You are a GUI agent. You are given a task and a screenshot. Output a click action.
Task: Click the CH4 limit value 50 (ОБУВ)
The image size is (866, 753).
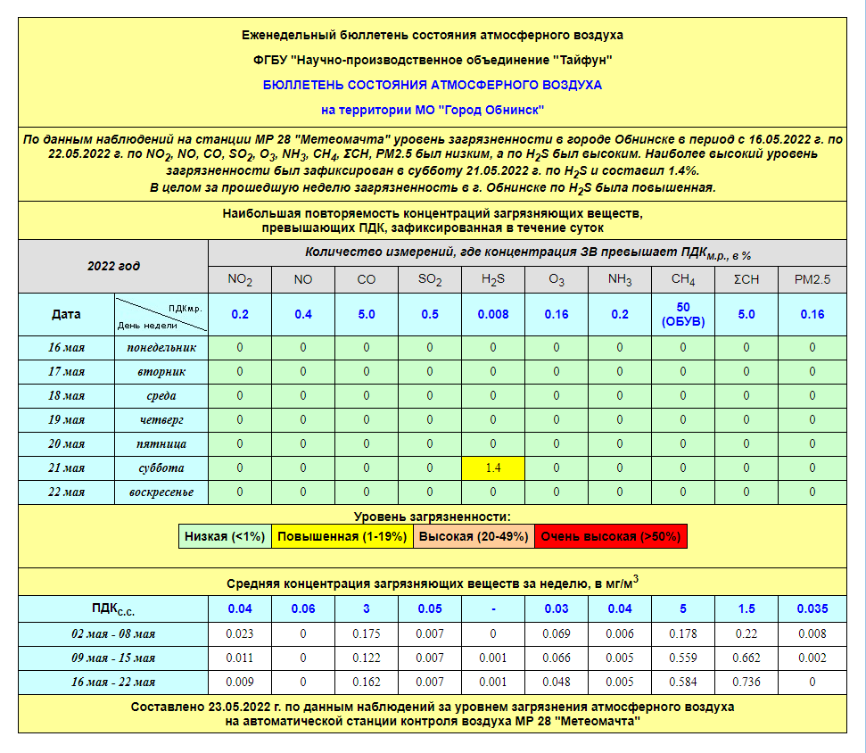coord(683,314)
